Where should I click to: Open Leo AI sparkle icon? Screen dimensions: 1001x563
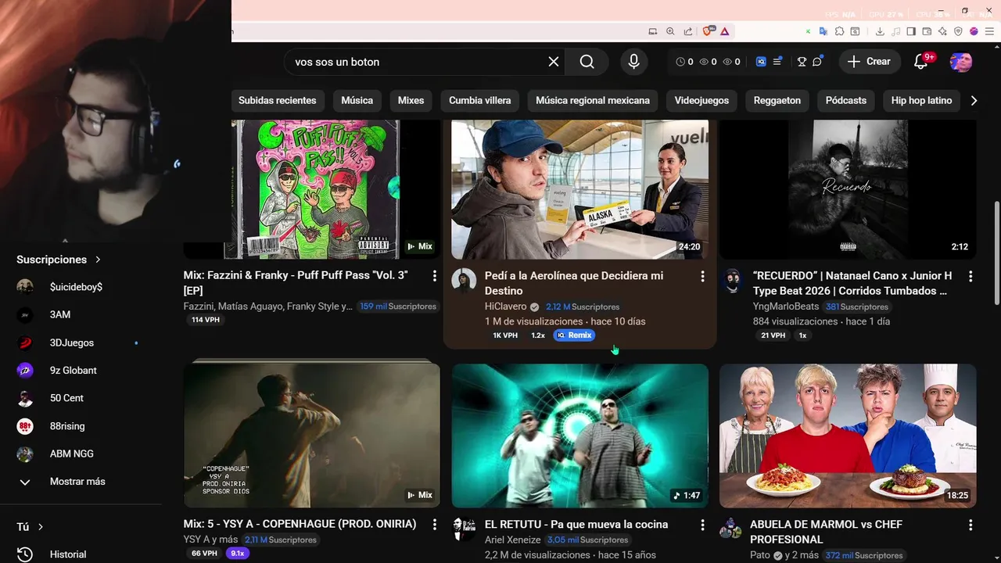(x=942, y=31)
